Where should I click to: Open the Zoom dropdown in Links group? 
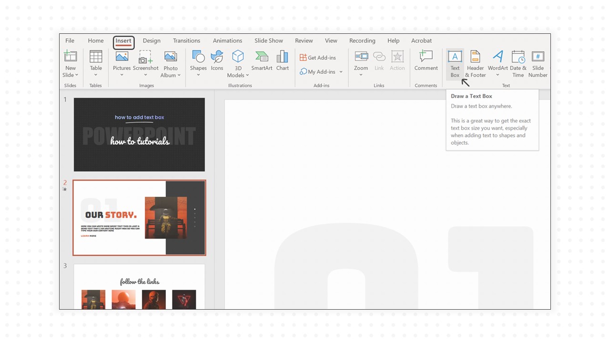[361, 75]
